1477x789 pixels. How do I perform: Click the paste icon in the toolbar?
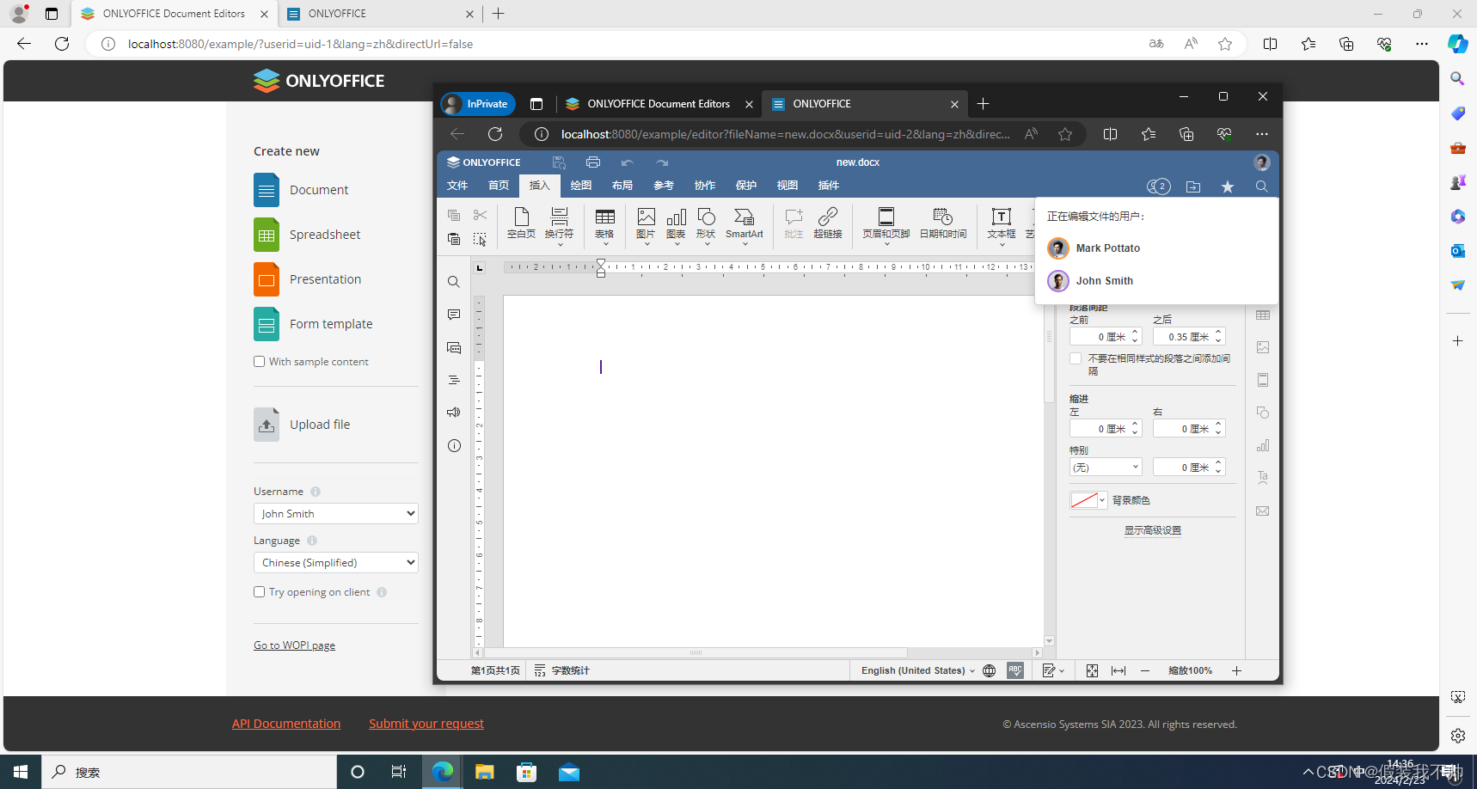point(454,239)
